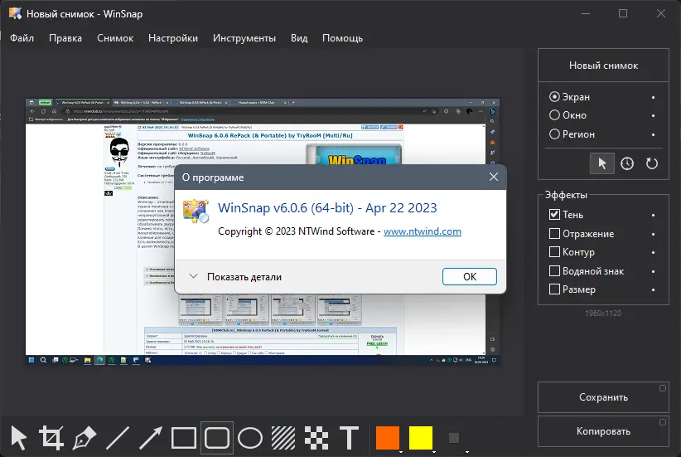The height and width of the screenshot is (457, 681).
Task: Click the repeat last capture icon
Action: coord(652,163)
